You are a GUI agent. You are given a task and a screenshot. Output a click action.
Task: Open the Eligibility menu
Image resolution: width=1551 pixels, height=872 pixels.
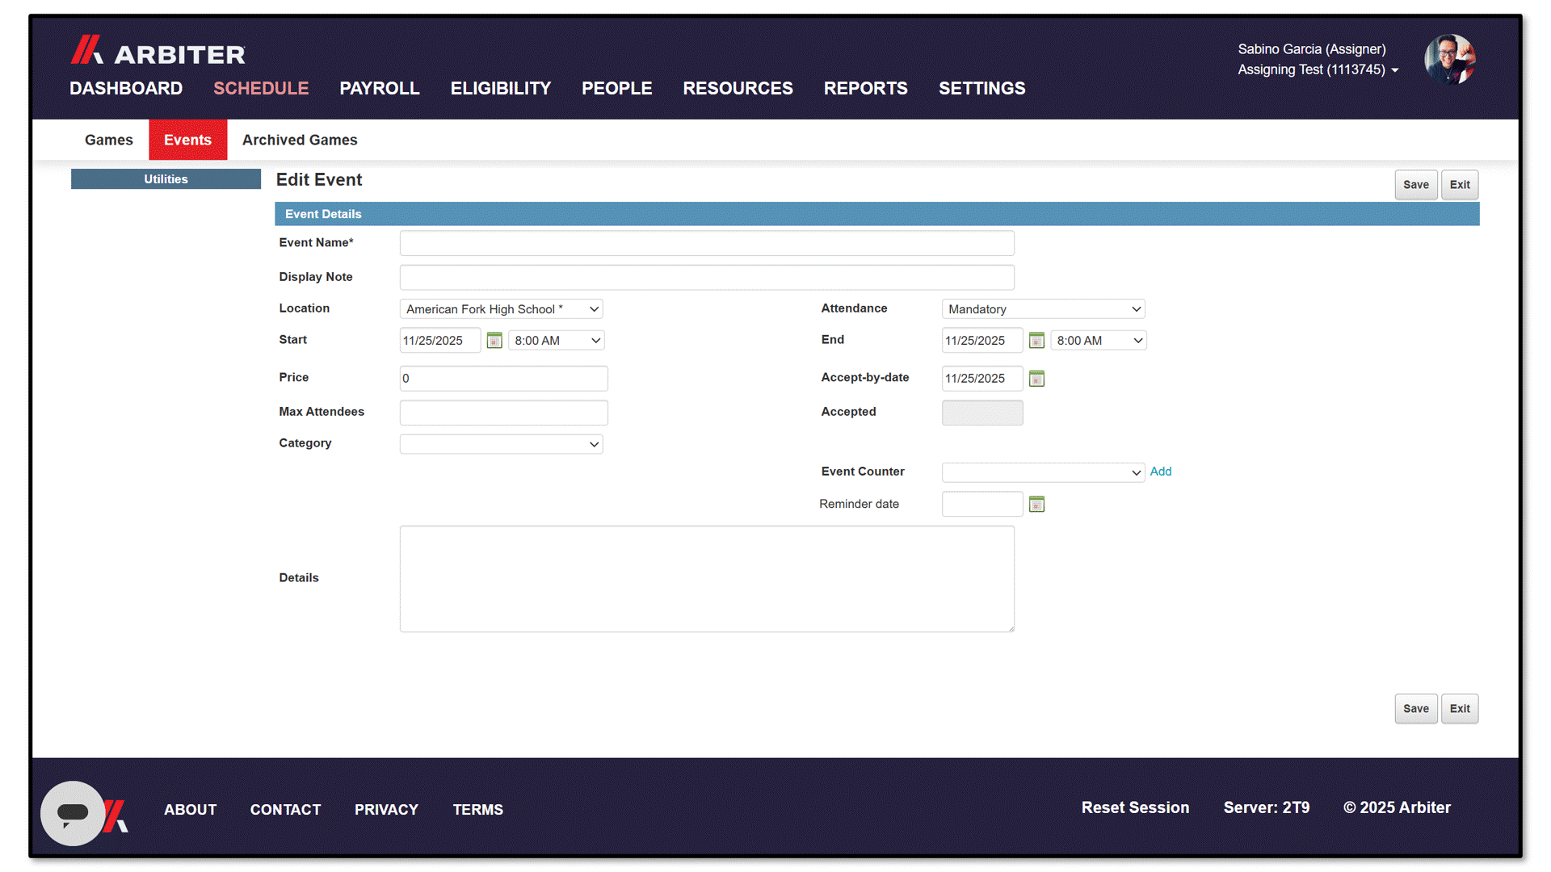coord(501,88)
